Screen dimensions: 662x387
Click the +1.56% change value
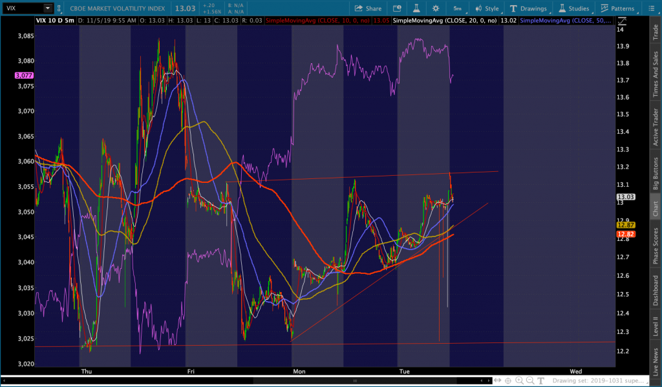pyautogui.click(x=212, y=12)
